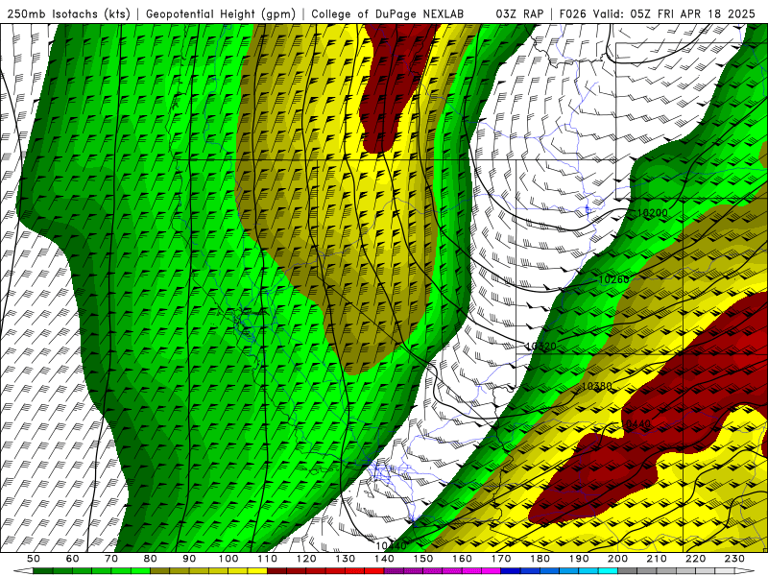Click the 10260 height contour label

click(x=614, y=279)
